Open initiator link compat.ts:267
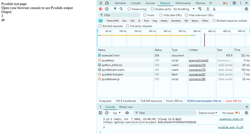This screenshot has width=250, height=134. (x=197, y=74)
